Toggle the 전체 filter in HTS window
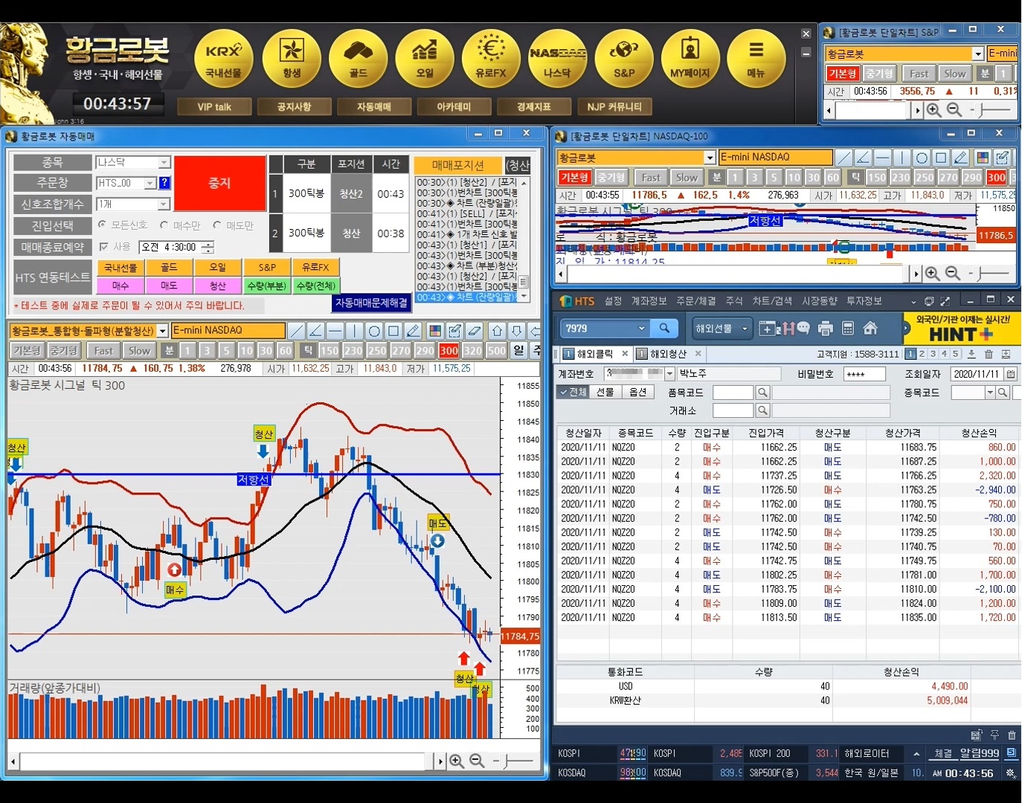The height and width of the screenshot is (803, 1022). click(x=573, y=392)
